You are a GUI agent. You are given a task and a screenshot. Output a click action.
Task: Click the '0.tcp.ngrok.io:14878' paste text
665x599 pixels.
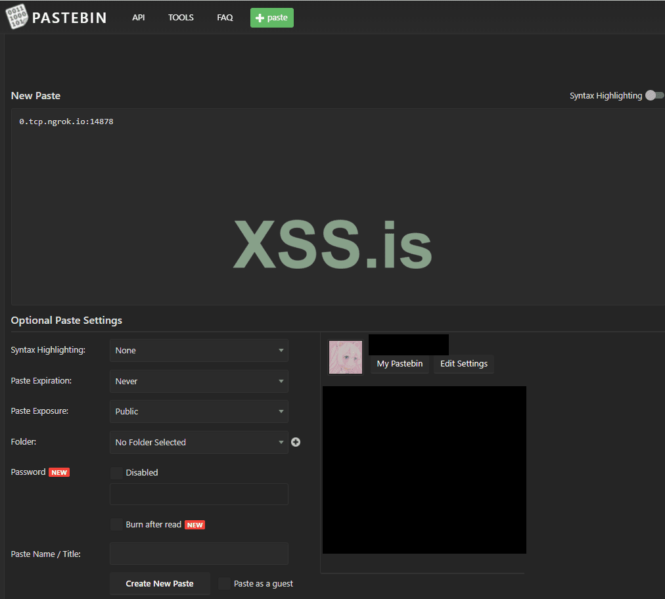66,122
